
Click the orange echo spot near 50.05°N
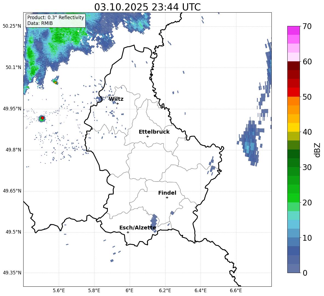(x=55, y=82)
